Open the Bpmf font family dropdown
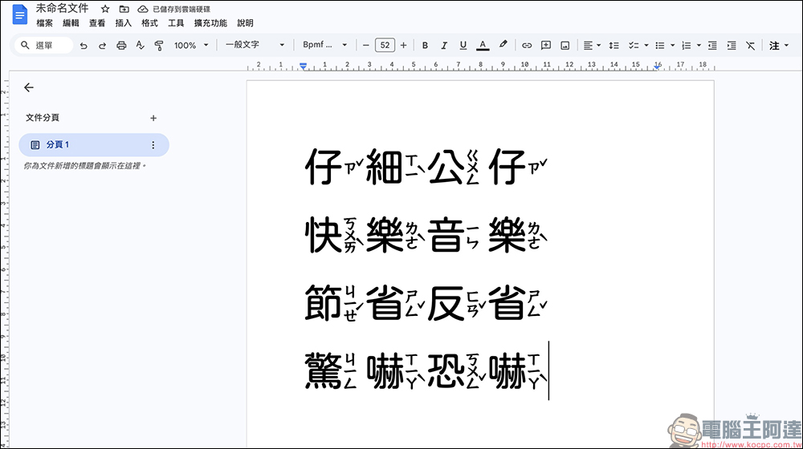 (x=324, y=45)
